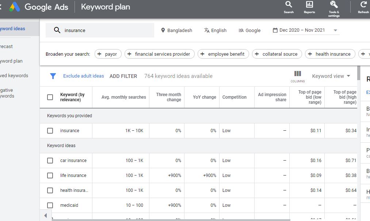
Task: Click the 'car insurance' keyword cell
Action: [73, 160]
